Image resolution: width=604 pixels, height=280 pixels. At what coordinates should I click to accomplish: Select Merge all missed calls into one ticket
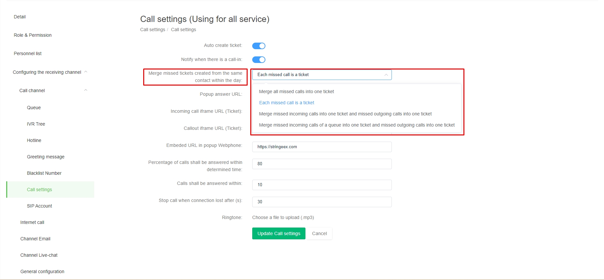tap(296, 91)
